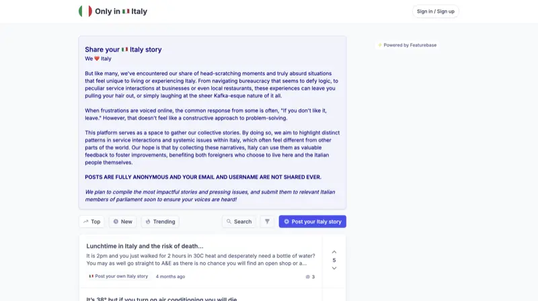
Task: Click the 4 months ago timestamp
Action: 170,277
